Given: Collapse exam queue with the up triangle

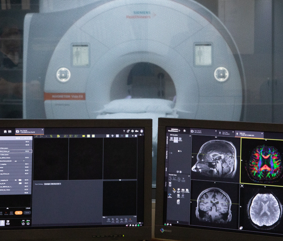Looking at the screenshot, I should click(x=8, y=208).
